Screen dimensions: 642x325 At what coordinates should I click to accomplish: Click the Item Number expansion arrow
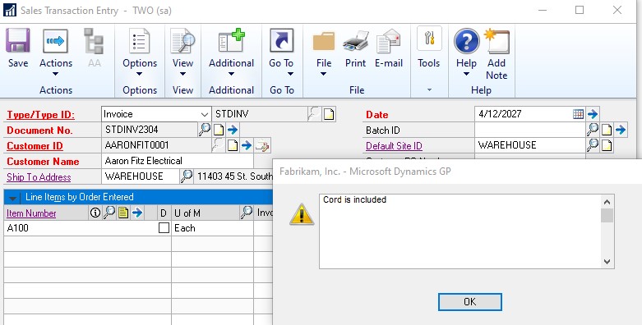pos(137,213)
